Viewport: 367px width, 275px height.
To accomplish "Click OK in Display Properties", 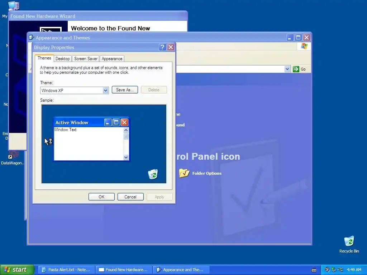I will tap(101, 197).
